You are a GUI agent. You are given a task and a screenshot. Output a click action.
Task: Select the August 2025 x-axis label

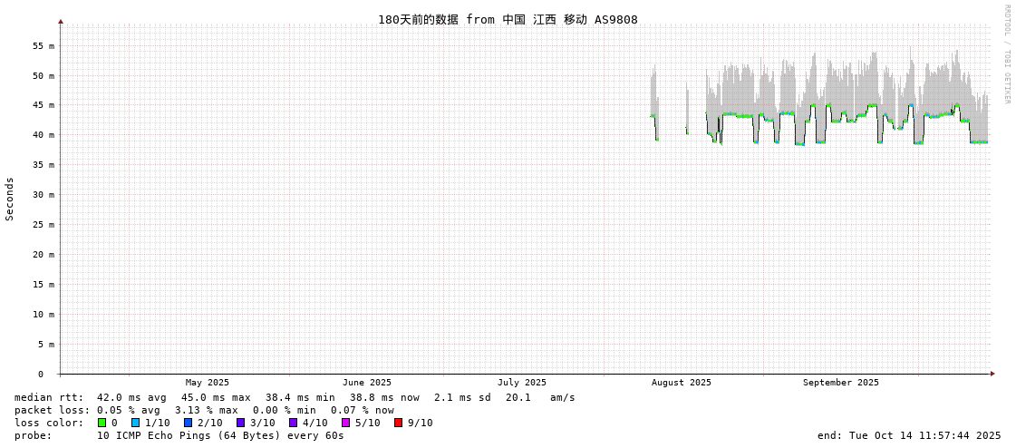point(682,383)
